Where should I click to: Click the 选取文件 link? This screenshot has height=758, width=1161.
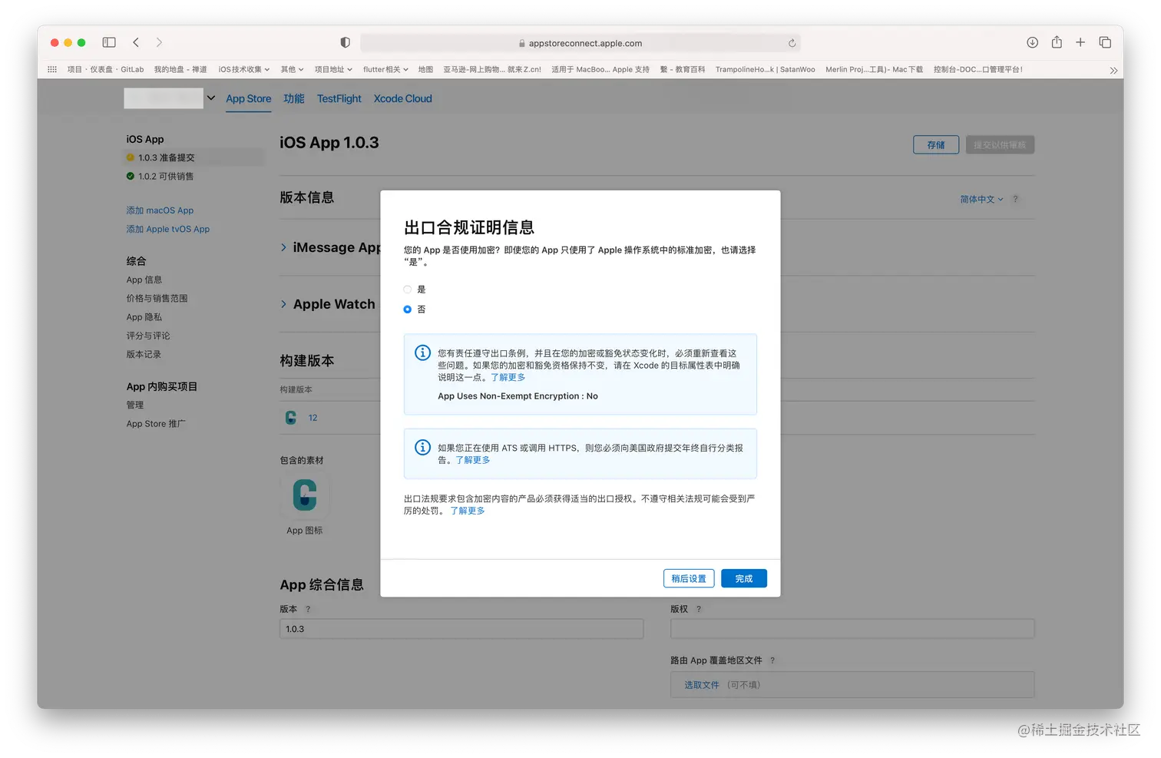coord(702,685)
